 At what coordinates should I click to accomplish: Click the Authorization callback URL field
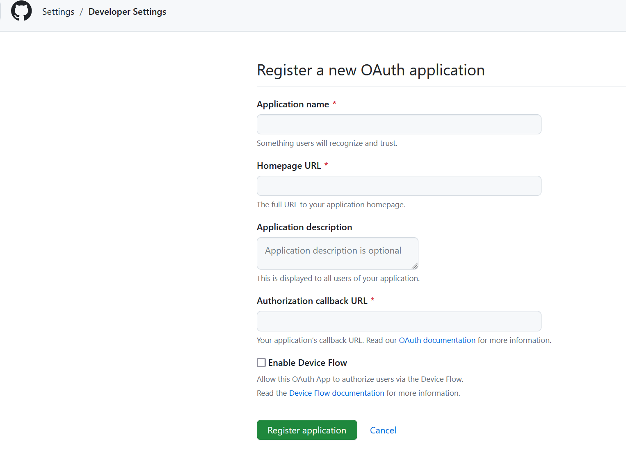point(399,321)
